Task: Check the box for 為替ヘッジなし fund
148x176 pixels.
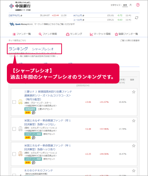Action: pyautogui.click(x=14, y=129)
